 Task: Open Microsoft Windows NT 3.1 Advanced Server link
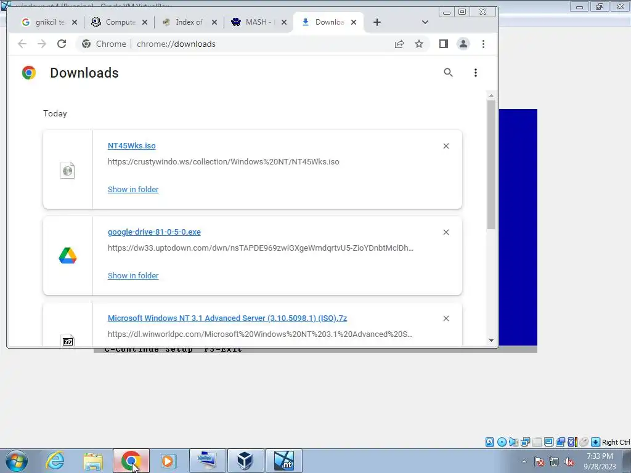tap(227, 318)
